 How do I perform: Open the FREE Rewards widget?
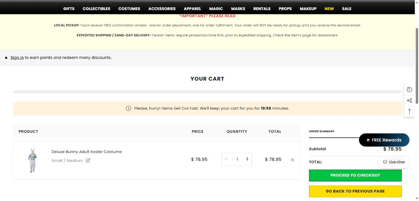pos(384,140)
